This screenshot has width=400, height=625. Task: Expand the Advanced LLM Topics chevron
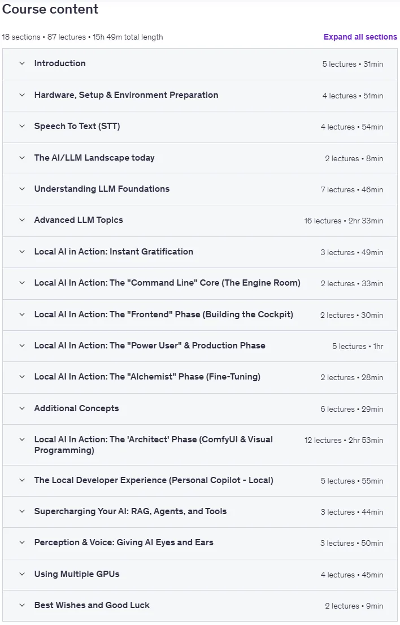[x=22, y=219]
